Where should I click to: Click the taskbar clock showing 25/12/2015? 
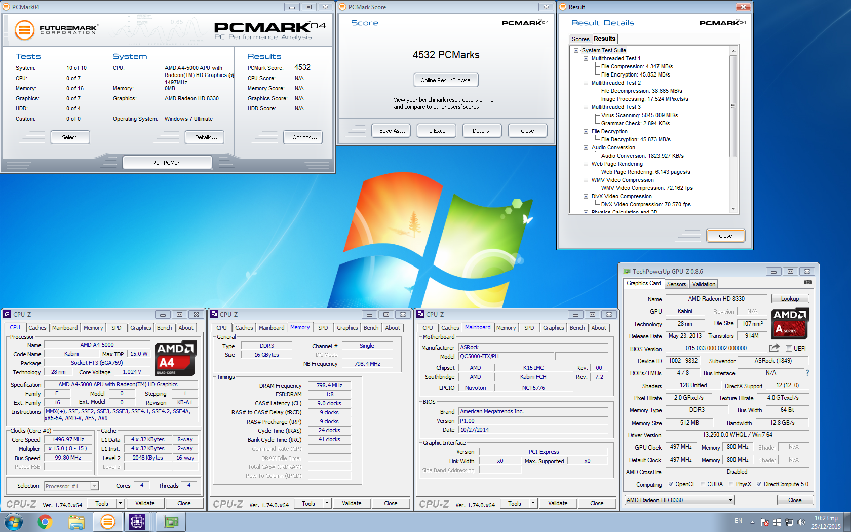826,522
